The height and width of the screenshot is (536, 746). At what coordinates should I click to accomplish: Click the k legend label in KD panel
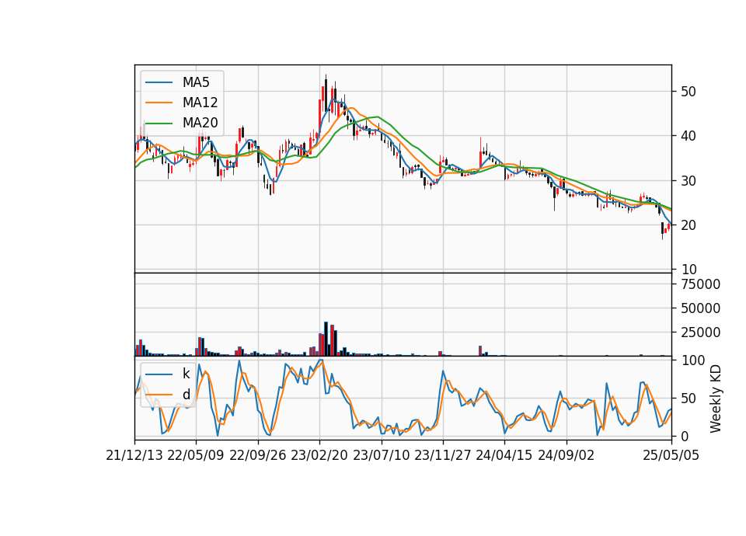[186, 374]
